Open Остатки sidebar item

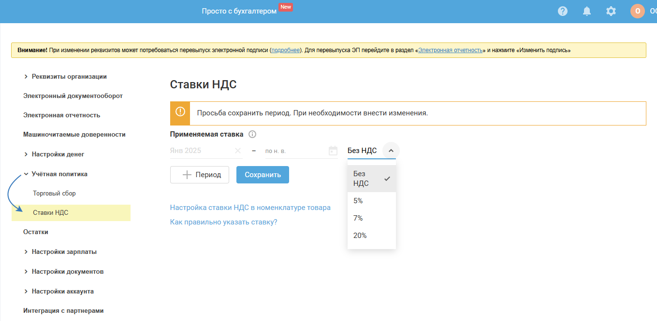(36, 232)
